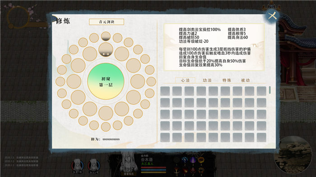Click the 修炼 panel title

63,21
